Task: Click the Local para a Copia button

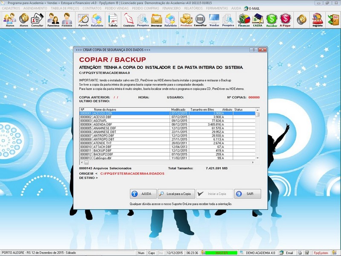Action: pos(176,194)
